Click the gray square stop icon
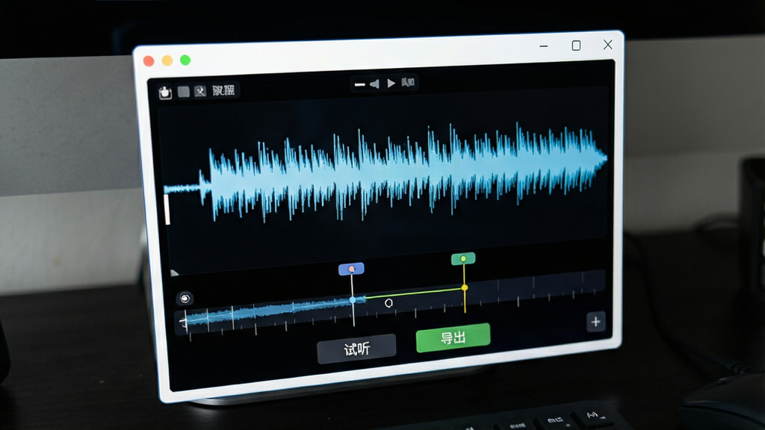The image size is (765, 430). [184, 91]
